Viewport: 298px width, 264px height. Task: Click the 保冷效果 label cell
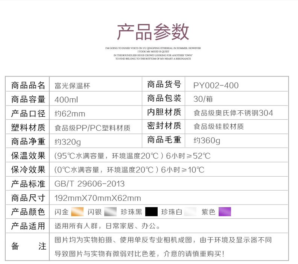pos(28,169)
